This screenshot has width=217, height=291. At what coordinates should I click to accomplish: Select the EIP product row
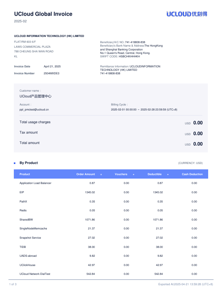point(111,192)
